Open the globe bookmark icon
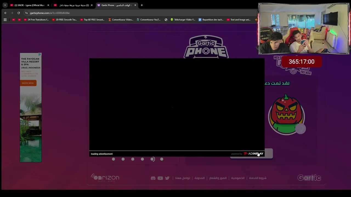Viewport: 351px width, 197px height. [166, 20]
